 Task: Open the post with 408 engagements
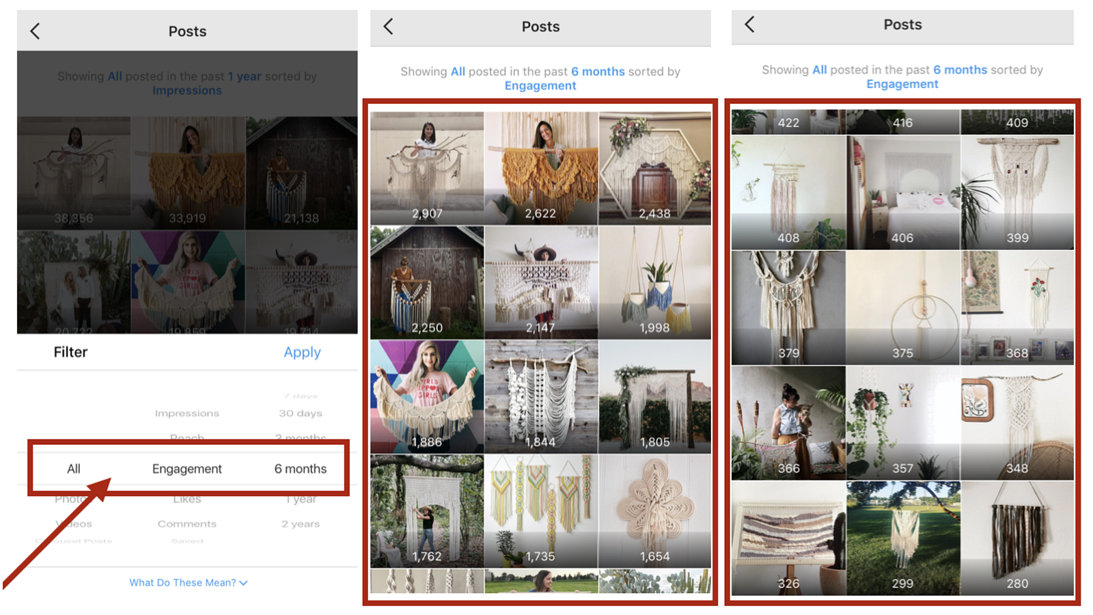tap(788, 193)
